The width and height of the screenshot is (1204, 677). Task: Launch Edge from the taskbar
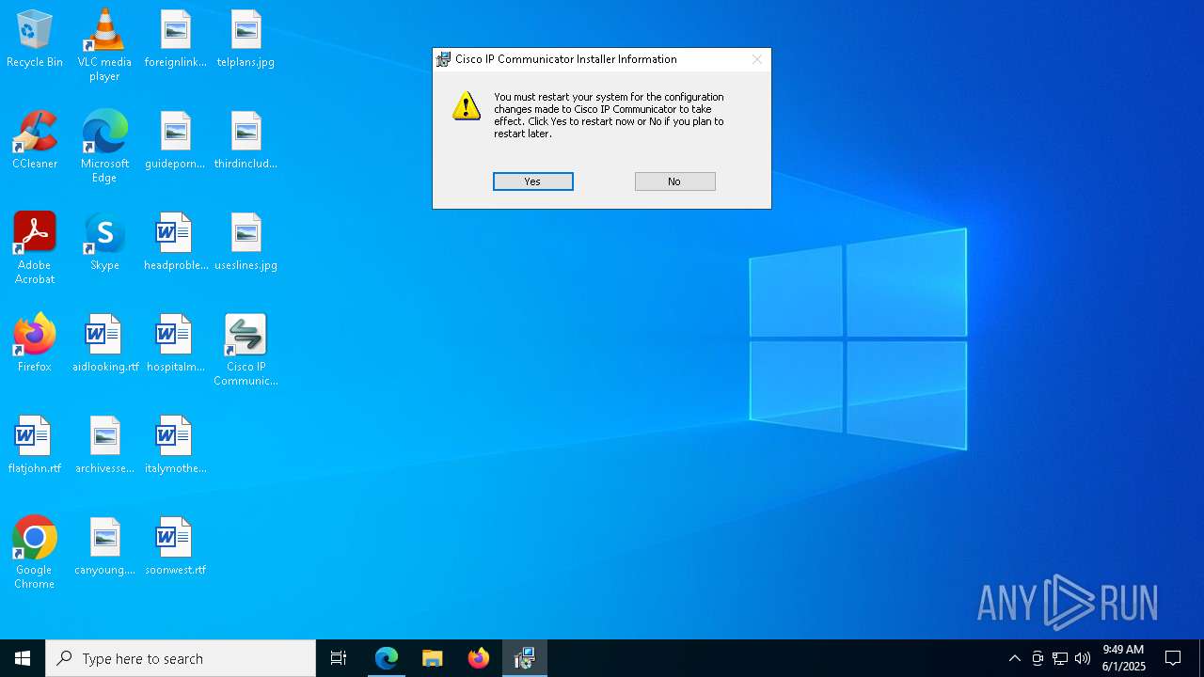[x=387, y=658]
